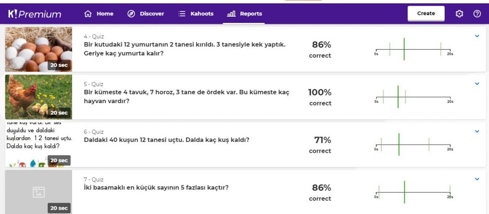Click the 86% correct value for question 7
The image size is (489, 214).
coord(320,193)
